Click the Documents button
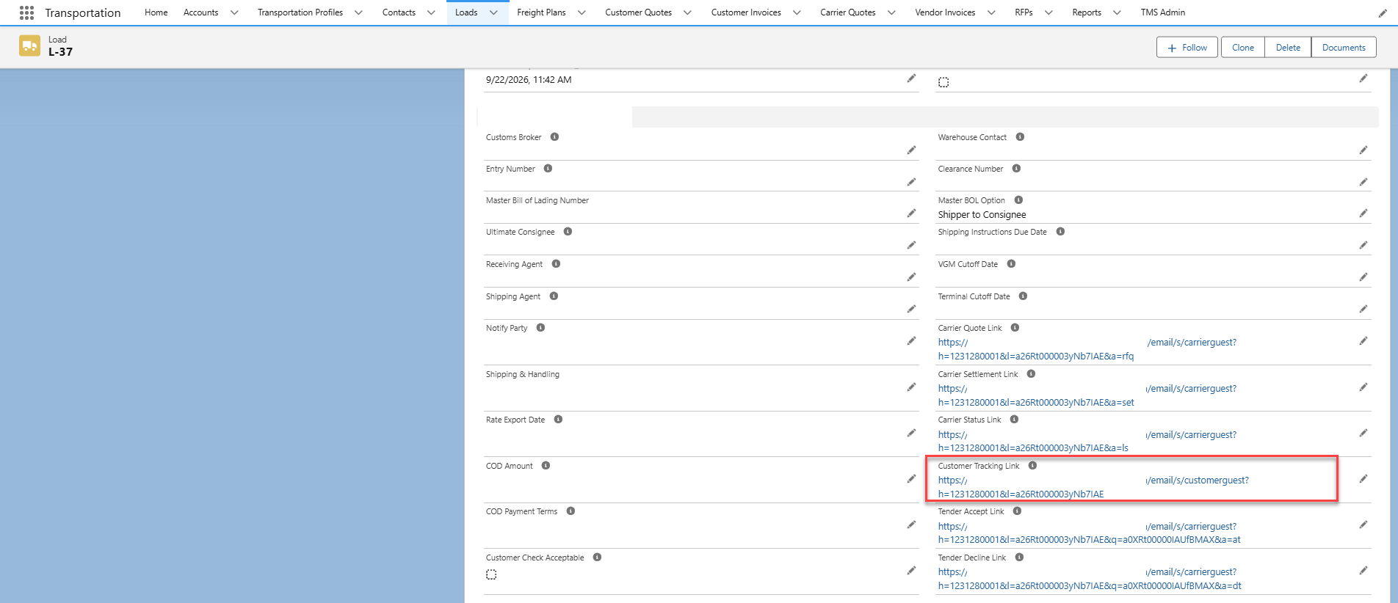The image size is (1398, 603). point(1344,48)
